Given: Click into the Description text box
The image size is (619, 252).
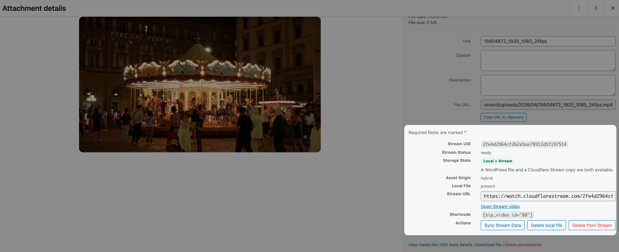Looking at the screenshot, I should coord(548,85).
